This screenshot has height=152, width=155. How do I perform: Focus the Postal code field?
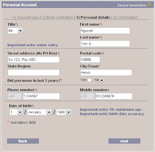[x=90, y=60]
